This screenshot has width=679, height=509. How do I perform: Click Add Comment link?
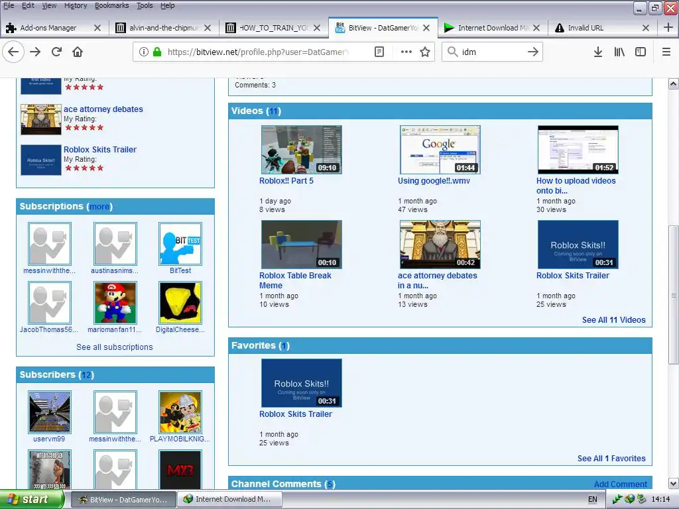tap(621, 484)
